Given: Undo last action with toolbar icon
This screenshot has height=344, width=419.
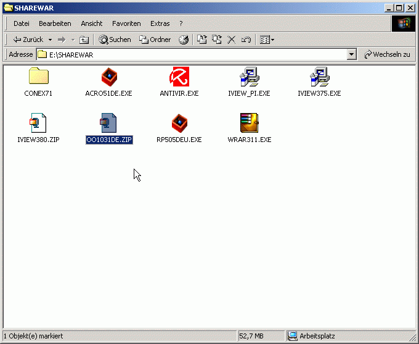Looking at the screenshot, I should 246,40.
